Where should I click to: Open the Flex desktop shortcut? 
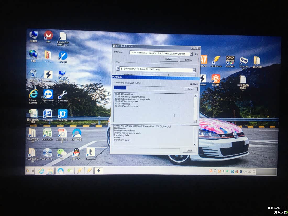coord(48,36)
